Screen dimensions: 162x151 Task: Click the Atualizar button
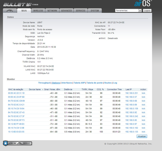pyautogui.click(x=142, y=136)
